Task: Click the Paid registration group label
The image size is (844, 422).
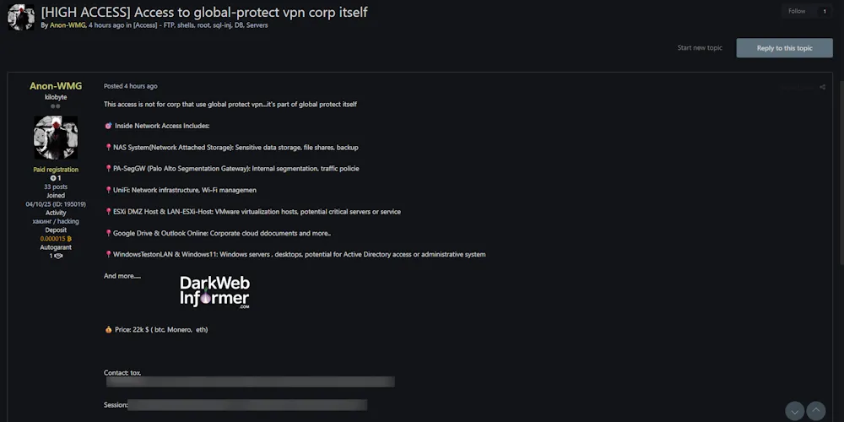Action: 56,170
